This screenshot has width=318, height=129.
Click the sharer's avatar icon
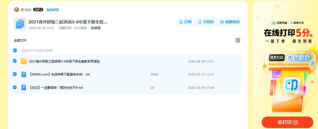pyautogui.click(x=17, y=10)
